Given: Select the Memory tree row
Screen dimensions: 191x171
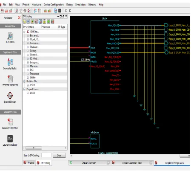Looking at the screenshot, I should click(45, 66).
